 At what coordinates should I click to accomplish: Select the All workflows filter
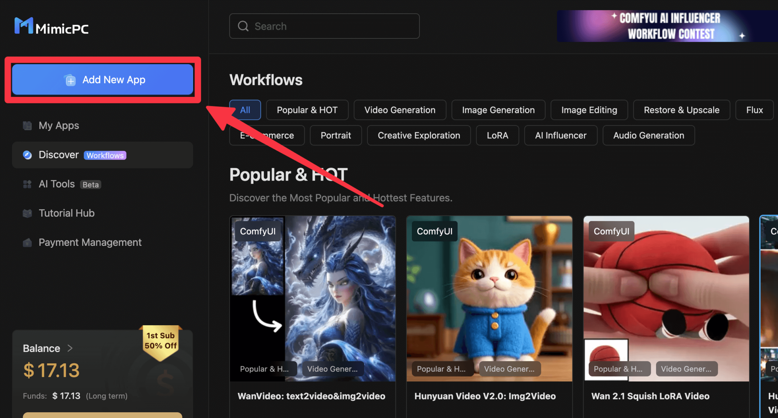click(x=245, y=110)
